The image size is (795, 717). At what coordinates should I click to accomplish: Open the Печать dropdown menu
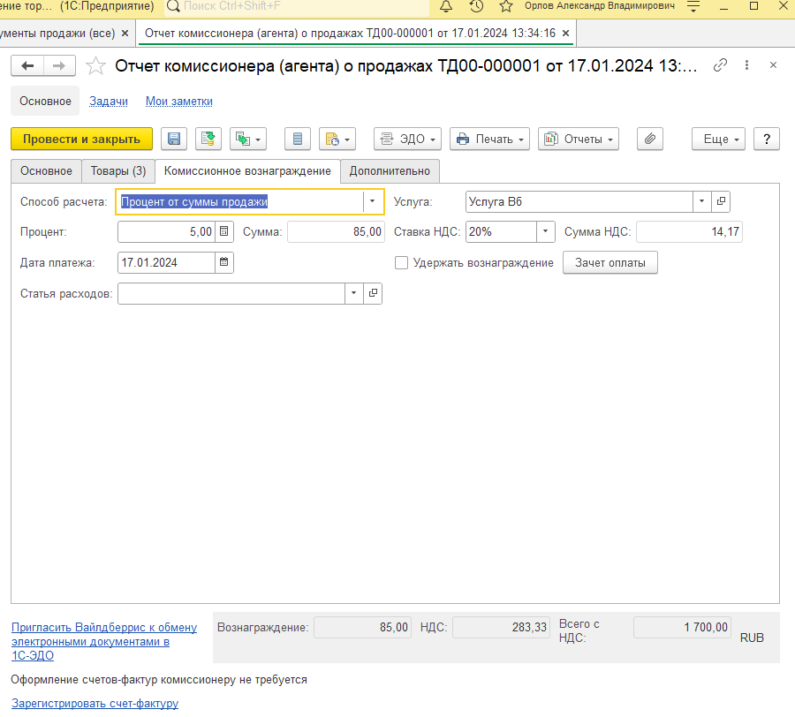pos(489,139)
